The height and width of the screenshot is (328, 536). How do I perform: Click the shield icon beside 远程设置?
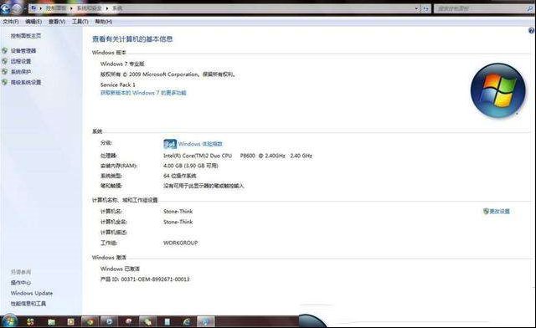tap(4, 61)
